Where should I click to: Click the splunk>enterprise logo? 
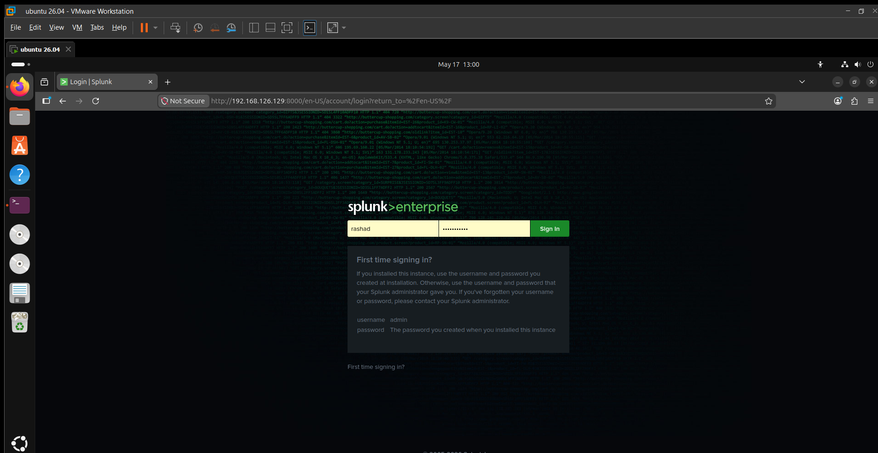403,207
